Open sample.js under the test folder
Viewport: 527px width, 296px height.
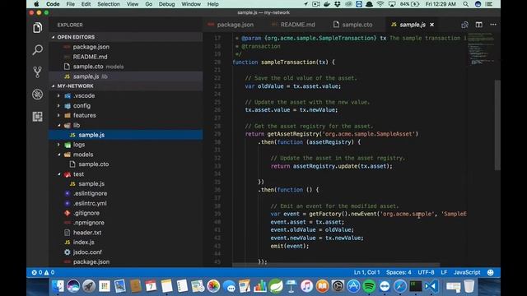[x=91, y=184]
